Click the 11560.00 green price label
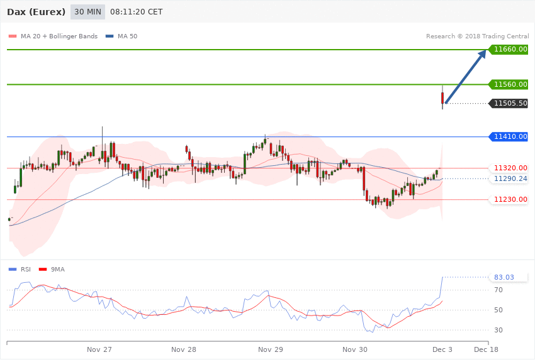 (509, 84)
